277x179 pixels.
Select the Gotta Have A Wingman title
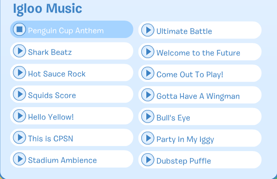[x=198, y=96]
